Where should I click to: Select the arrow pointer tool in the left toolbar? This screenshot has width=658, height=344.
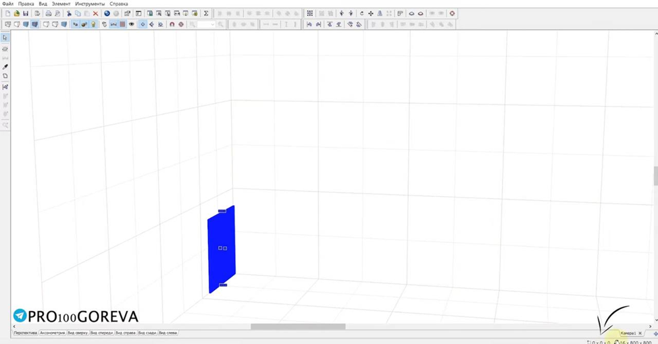click(5, 38)
